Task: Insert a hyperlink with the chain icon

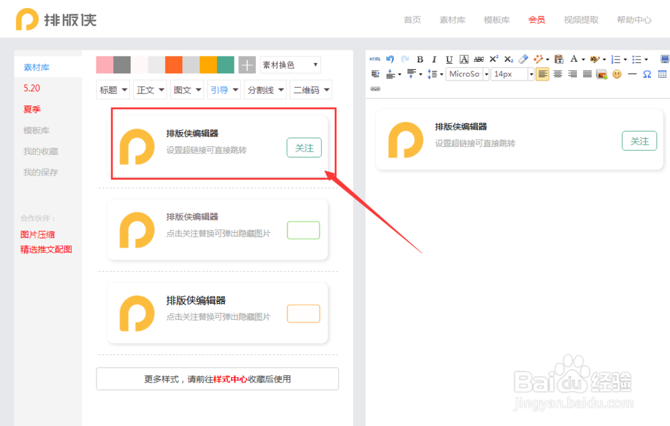Action: pos(375,89)
